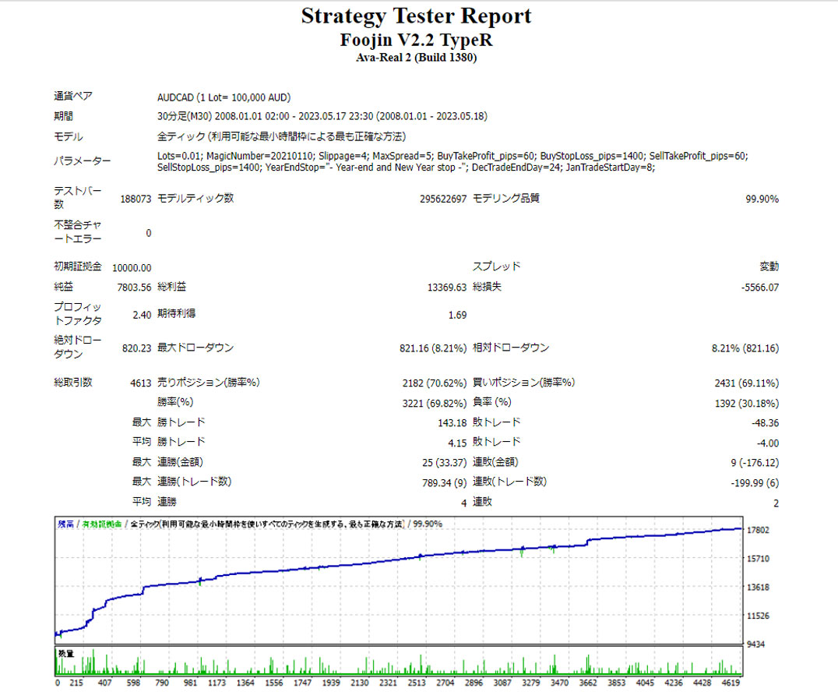This screenshot has width=838, height=692.
Task: Click the 売りポジション(勝率%) label
Action: coord(209,383)
